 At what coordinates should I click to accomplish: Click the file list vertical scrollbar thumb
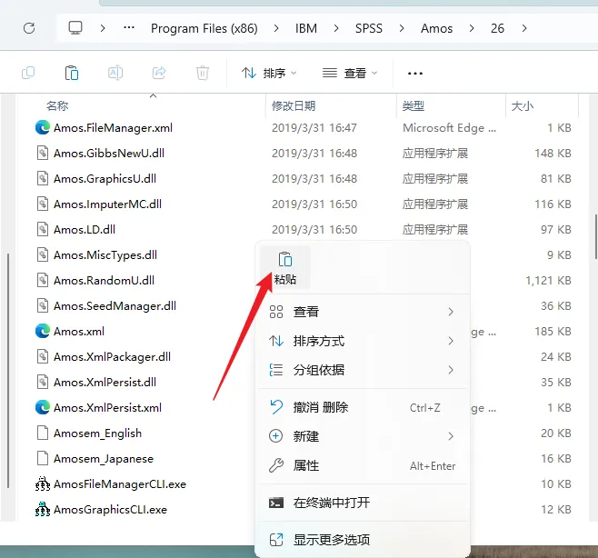click(596, 237)
